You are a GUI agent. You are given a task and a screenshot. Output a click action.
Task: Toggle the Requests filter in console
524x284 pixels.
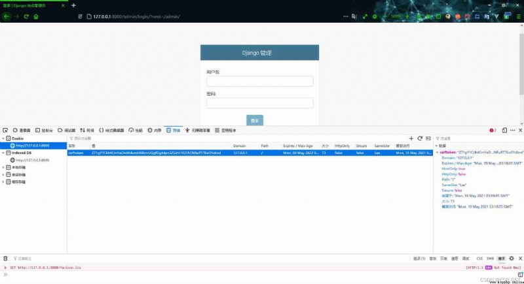502,259
